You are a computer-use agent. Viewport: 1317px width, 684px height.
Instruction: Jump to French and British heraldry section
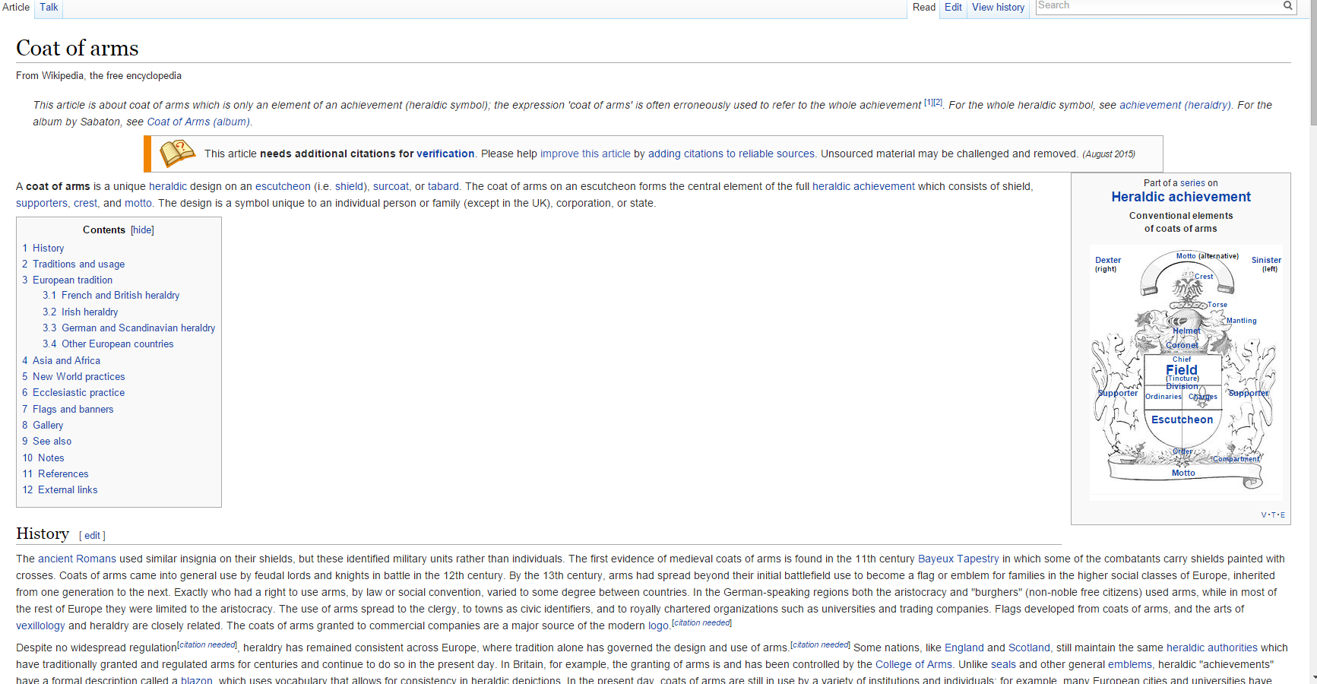click(x=120, y=296)
